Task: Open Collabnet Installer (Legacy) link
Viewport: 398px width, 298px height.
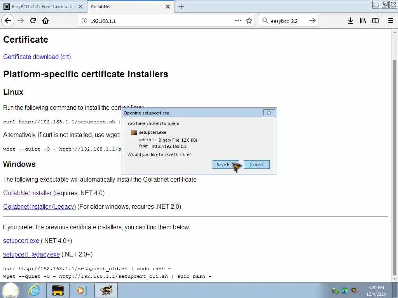Action: pos(40,207)
